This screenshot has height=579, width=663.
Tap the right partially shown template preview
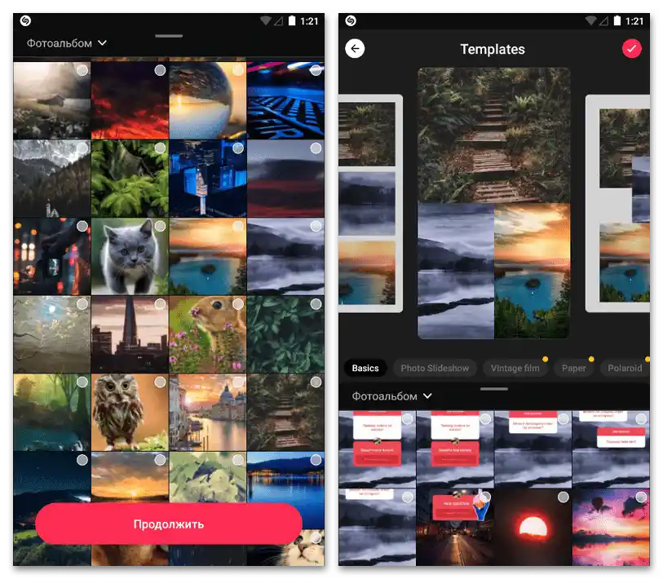pos(618,203)
